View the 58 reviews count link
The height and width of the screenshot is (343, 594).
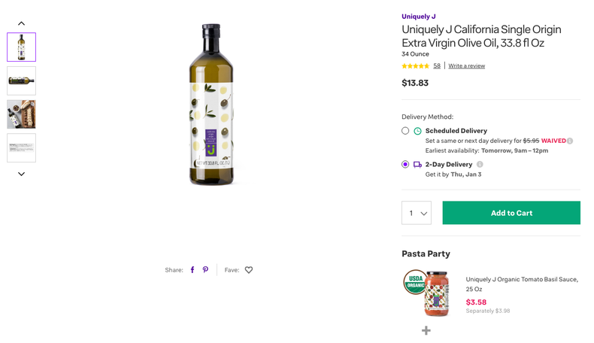click(437, 66)
